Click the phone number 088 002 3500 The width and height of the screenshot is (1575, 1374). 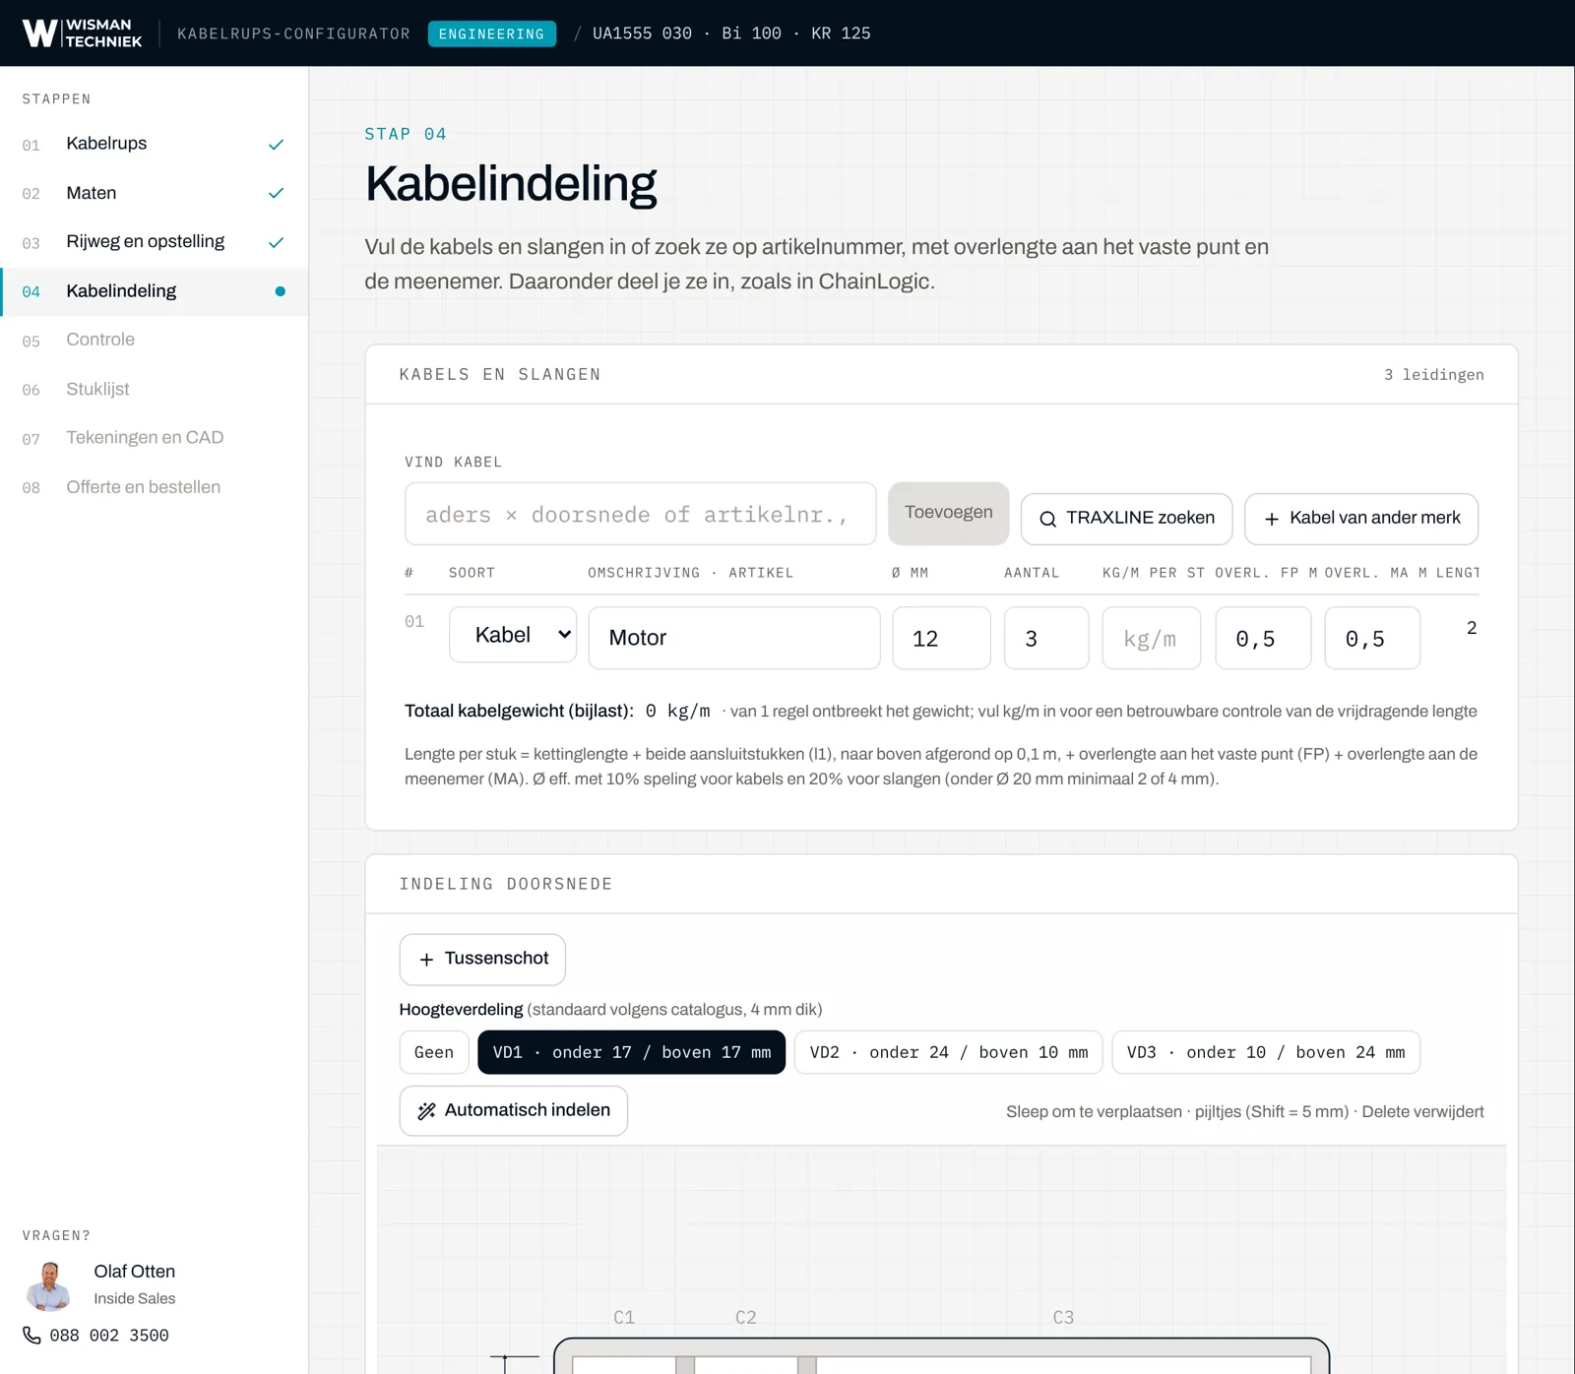pos(109,1336)
